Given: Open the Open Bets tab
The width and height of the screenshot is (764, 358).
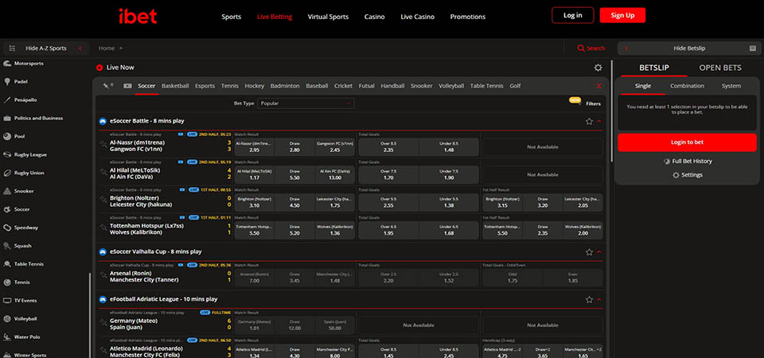Looking at the screenshot, I should (720, 68).
